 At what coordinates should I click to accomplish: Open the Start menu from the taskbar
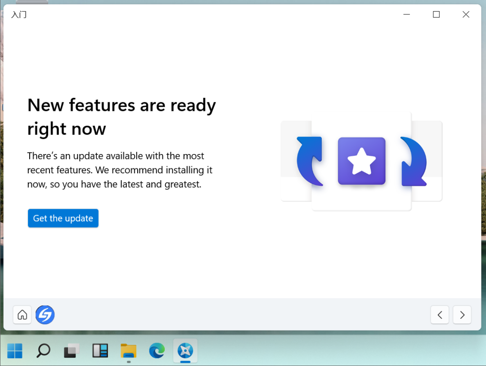coord(15,351)
